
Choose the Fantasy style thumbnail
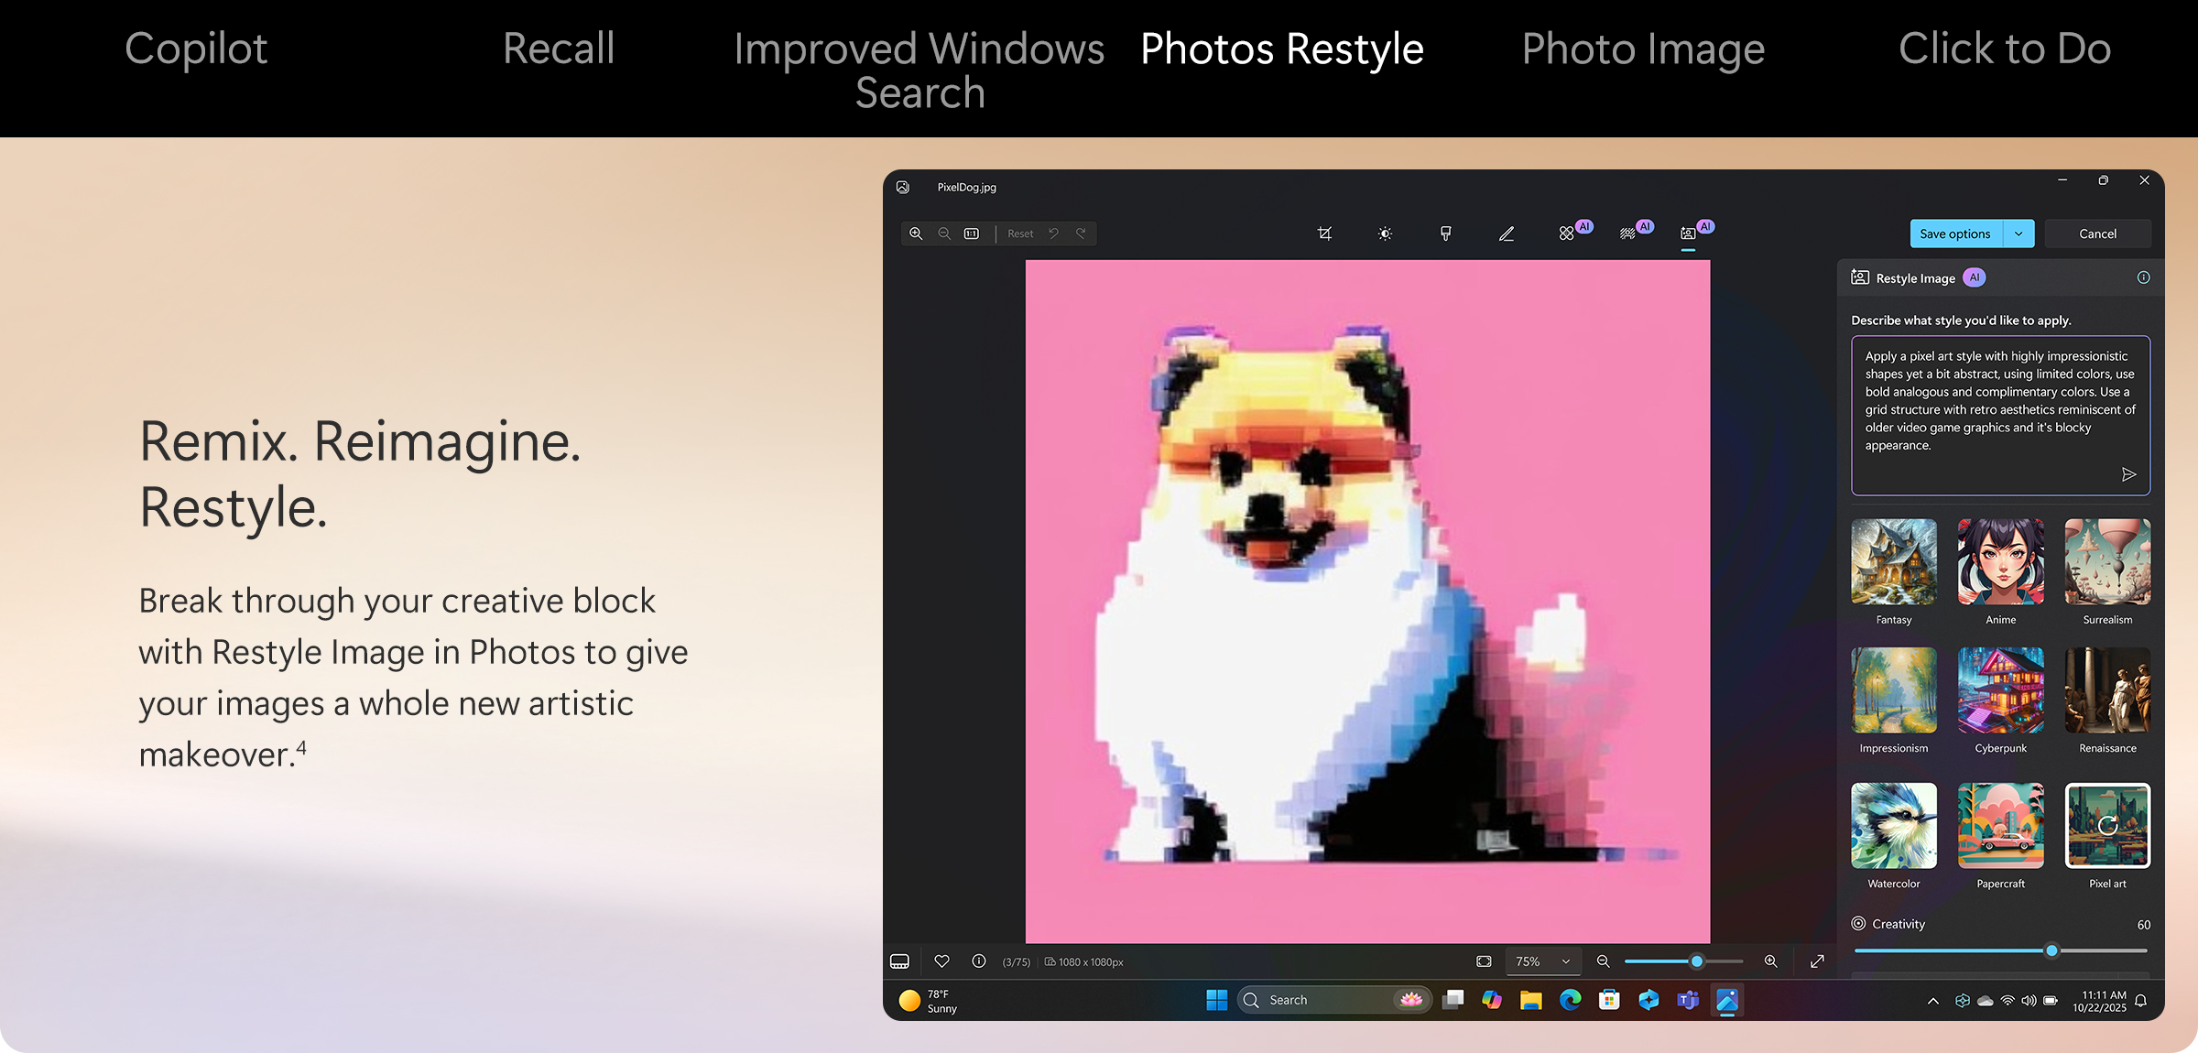1894,561
